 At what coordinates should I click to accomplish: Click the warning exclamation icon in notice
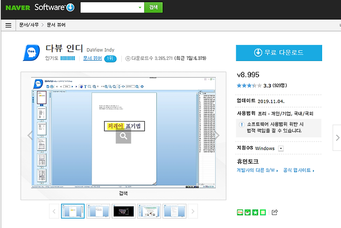pyautogui.click(x=242, y=124)
